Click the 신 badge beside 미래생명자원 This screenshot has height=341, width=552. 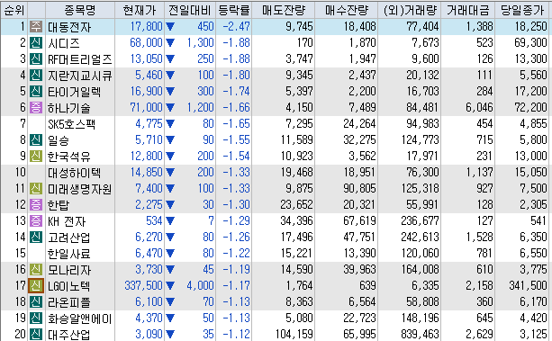pyautogui.click(x=35, y=189)
